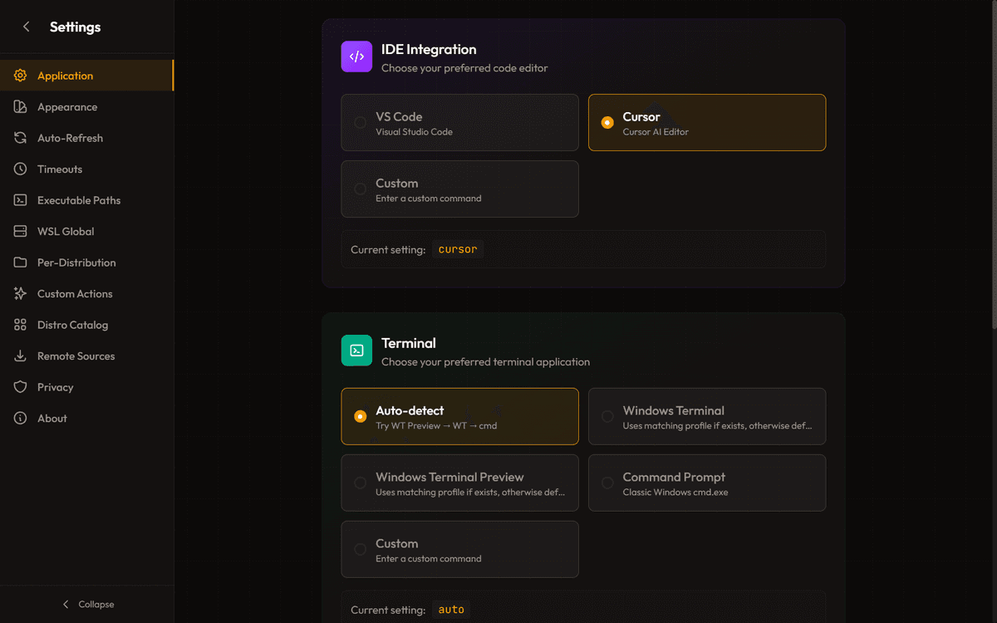
Task: Click the WSL Global keyboard icon
Action: (20, 231)
